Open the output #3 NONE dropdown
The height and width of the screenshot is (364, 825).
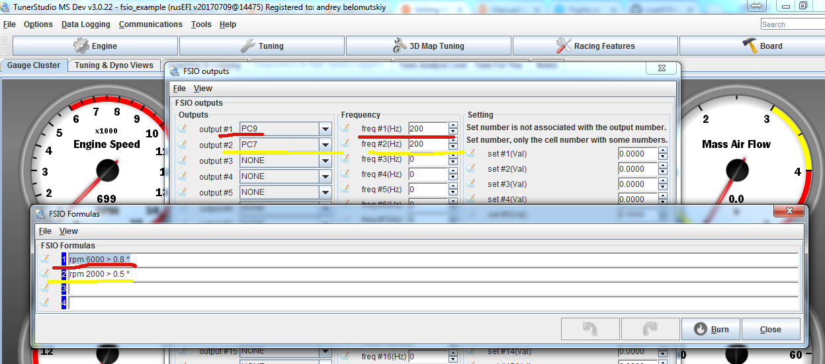[325, 161]
